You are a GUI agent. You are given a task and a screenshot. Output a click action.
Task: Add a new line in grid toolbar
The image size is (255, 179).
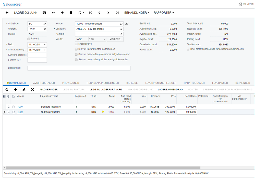tap(16, 90)
